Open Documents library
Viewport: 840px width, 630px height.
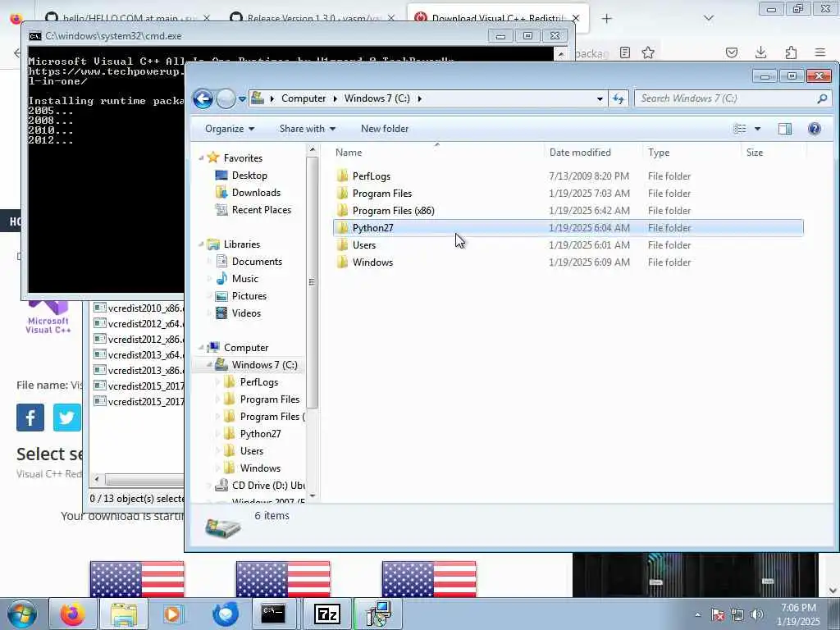(257, 262)
